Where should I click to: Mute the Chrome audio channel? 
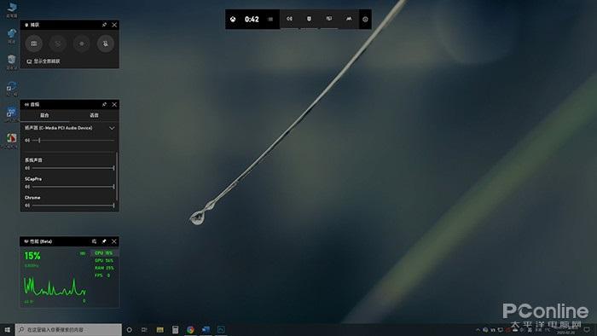pyautogui.click(x=27, y=206)
